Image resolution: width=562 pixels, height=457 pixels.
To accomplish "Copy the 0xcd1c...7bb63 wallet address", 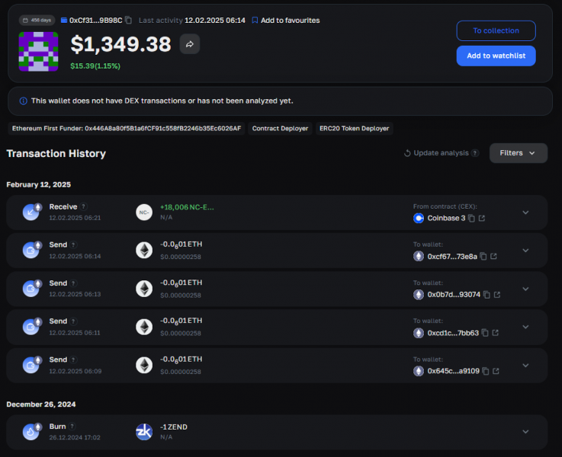I will pos(485,333).
